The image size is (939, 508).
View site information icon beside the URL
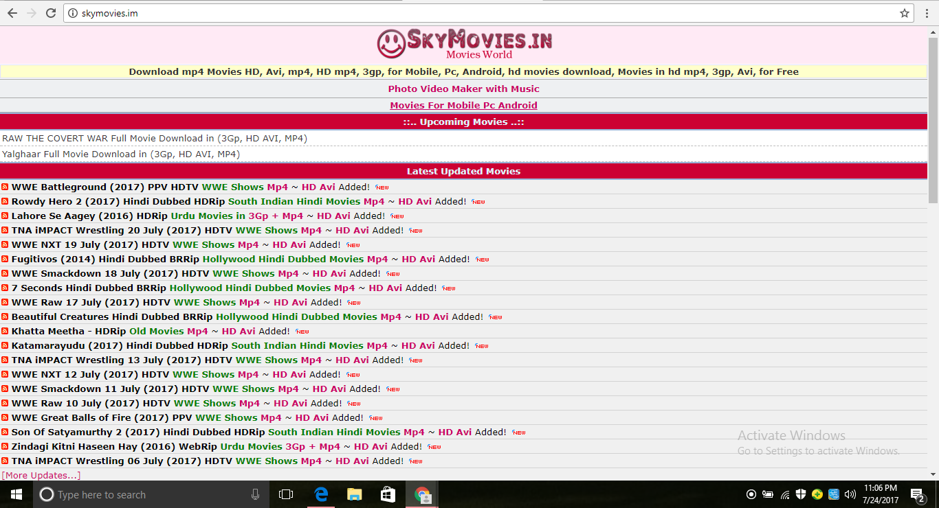pos(73,13)
